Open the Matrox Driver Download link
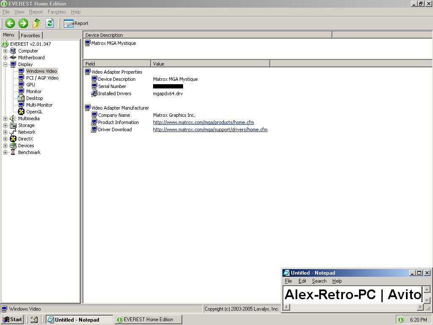 [x=210, y=129]
